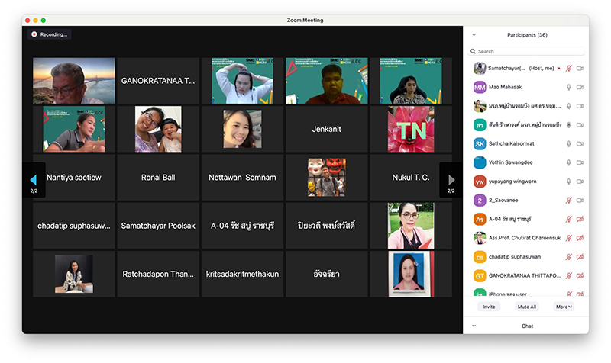Screen dimensions: 611x363
Task: Open the More dropdown in Participants panel
Action: [564, 307]
